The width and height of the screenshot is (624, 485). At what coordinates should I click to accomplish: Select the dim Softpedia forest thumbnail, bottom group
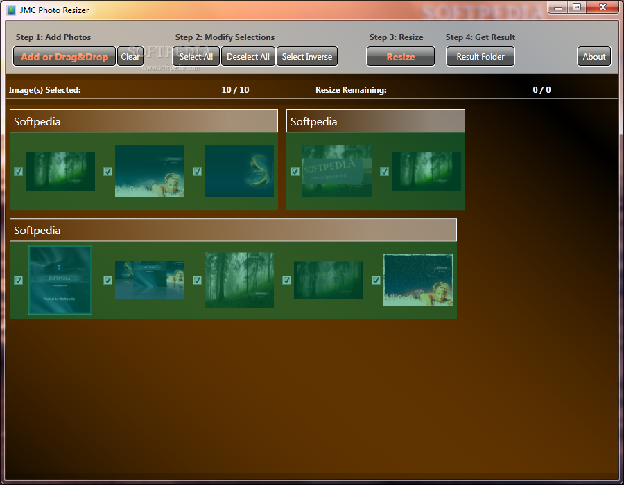[329, 281]
